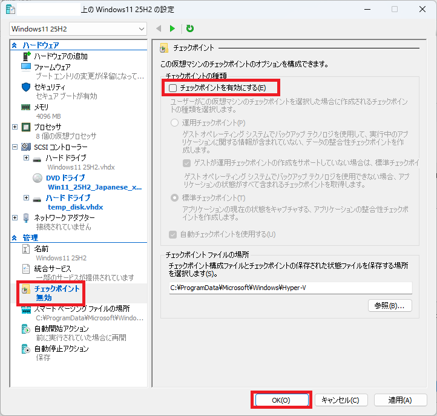437x416 pixels.
Task: Click the green start VM arrow icon
Action: tap(172, 28)
